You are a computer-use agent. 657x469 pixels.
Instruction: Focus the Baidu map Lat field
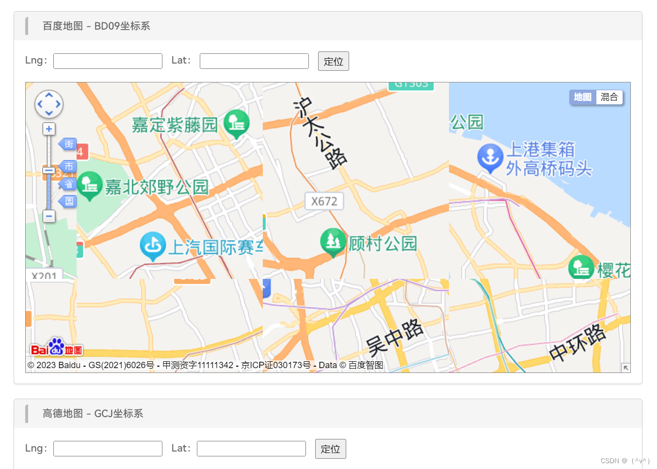point(254,61)
